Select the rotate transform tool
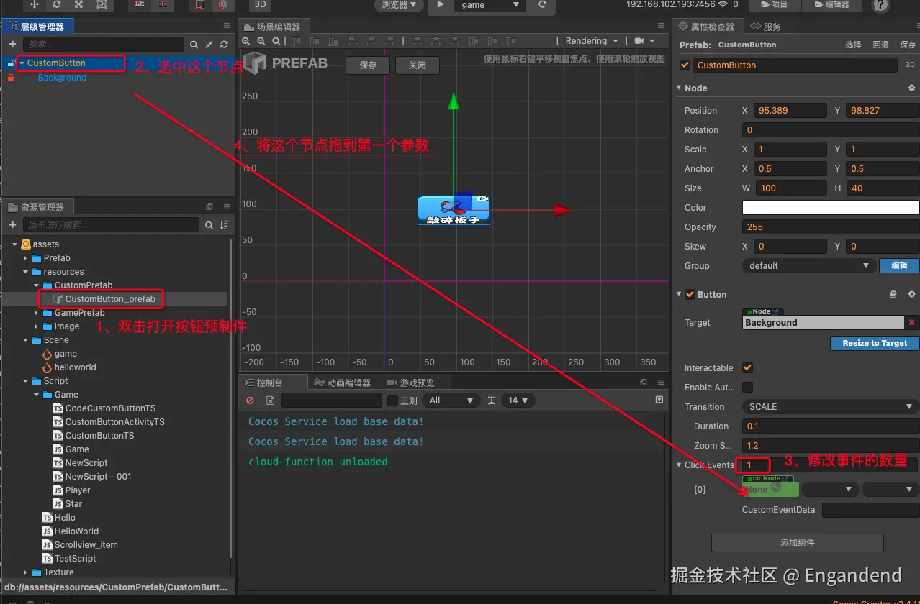This screenshot has width=920, height=604. tap(56, 4)
